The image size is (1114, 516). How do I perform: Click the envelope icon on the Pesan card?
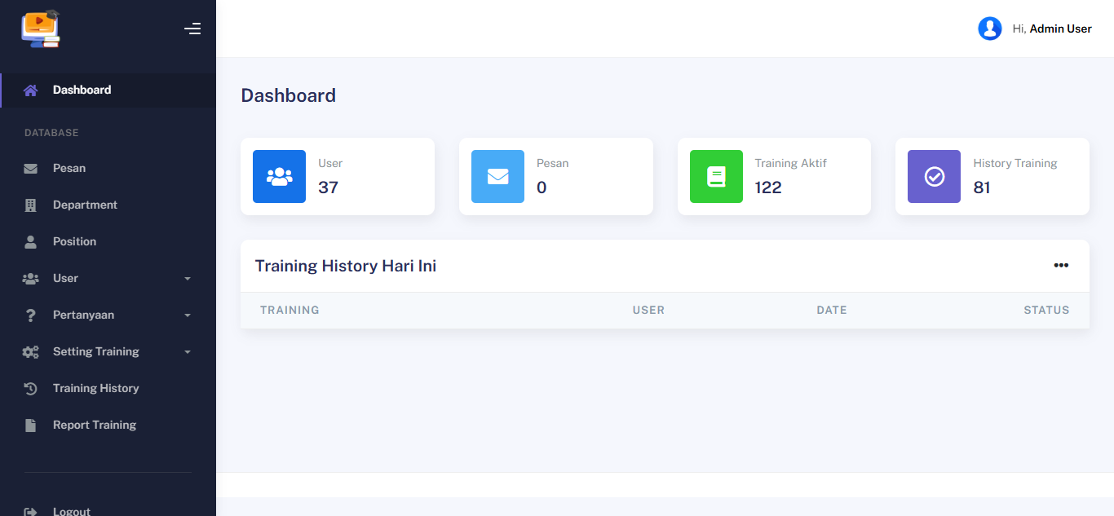pyautogui.click(x=497, y=176)
